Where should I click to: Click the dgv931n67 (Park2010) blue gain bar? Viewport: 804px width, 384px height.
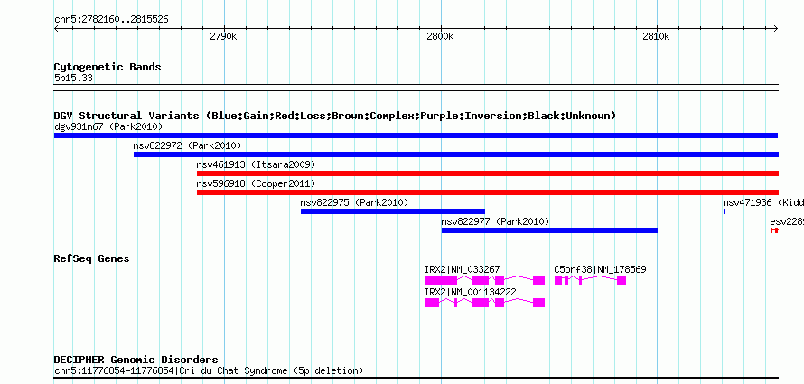click(416, 136)
